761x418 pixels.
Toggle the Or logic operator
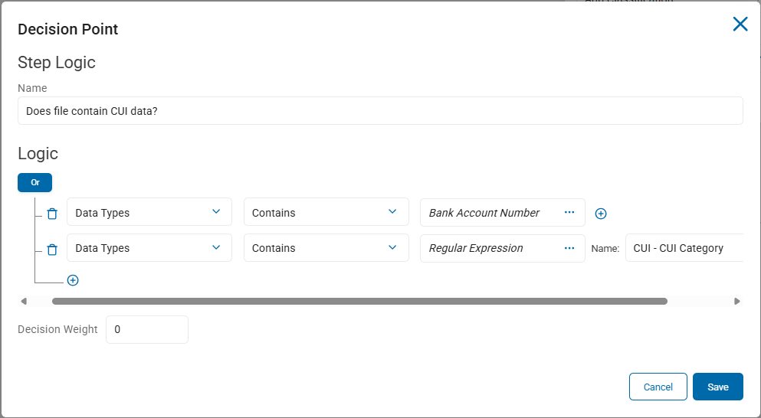pyautogui.click(x=35, y=182)
